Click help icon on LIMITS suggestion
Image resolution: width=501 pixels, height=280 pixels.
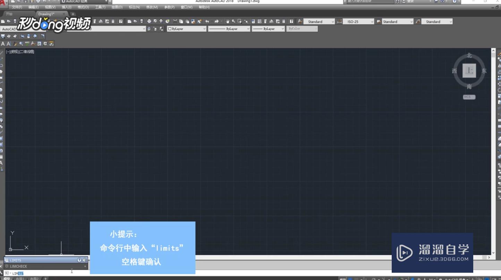[x=79, y=260]
